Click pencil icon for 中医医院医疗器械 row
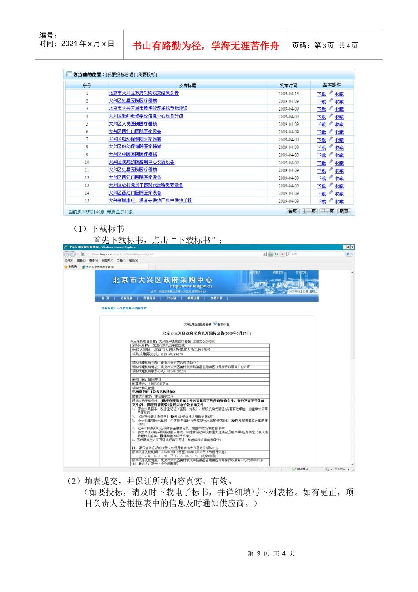Screen dimensions: 418x592 (x=330, y=154)
